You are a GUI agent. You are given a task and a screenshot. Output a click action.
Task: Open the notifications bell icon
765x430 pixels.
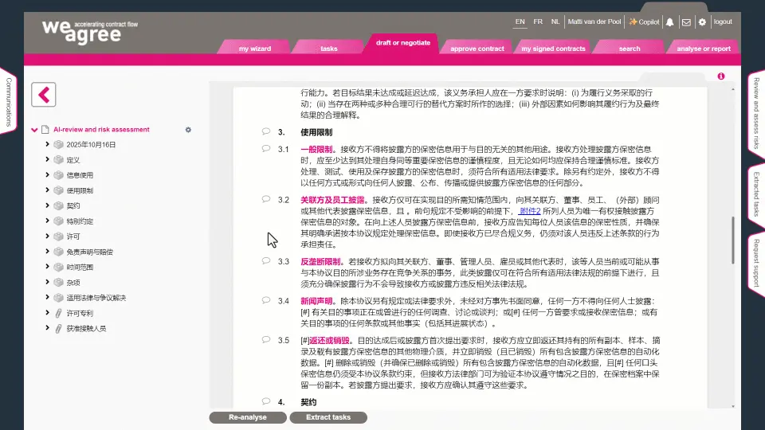click(x=670, y=22)
